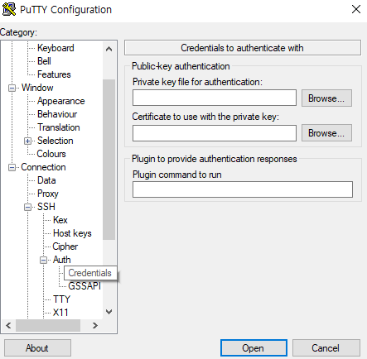Open the Translation settings
This screenshot has width=367, height=359.
point(59,127)
